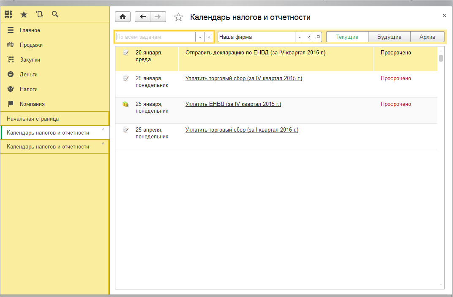Open the History icon in top panel
Viewport: 453px width, 297px height.
tap(40, 14)
